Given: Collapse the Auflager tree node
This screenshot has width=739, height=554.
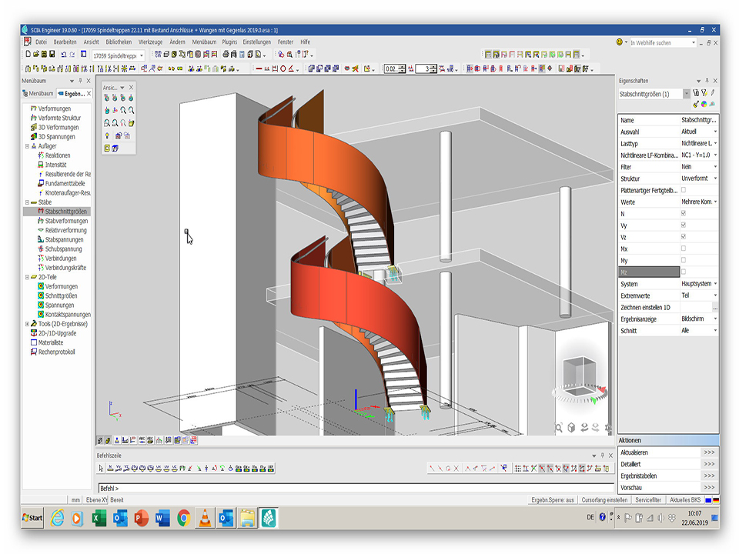Looking at the screenshot, I should 27,145.
